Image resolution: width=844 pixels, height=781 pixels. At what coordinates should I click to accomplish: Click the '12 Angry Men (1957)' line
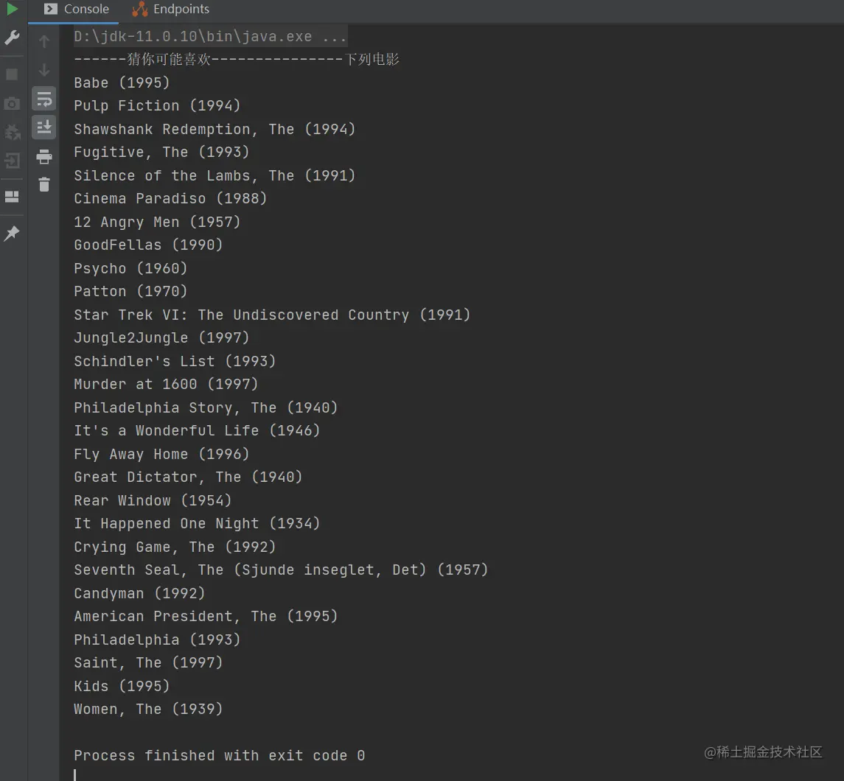pos(157,223)
